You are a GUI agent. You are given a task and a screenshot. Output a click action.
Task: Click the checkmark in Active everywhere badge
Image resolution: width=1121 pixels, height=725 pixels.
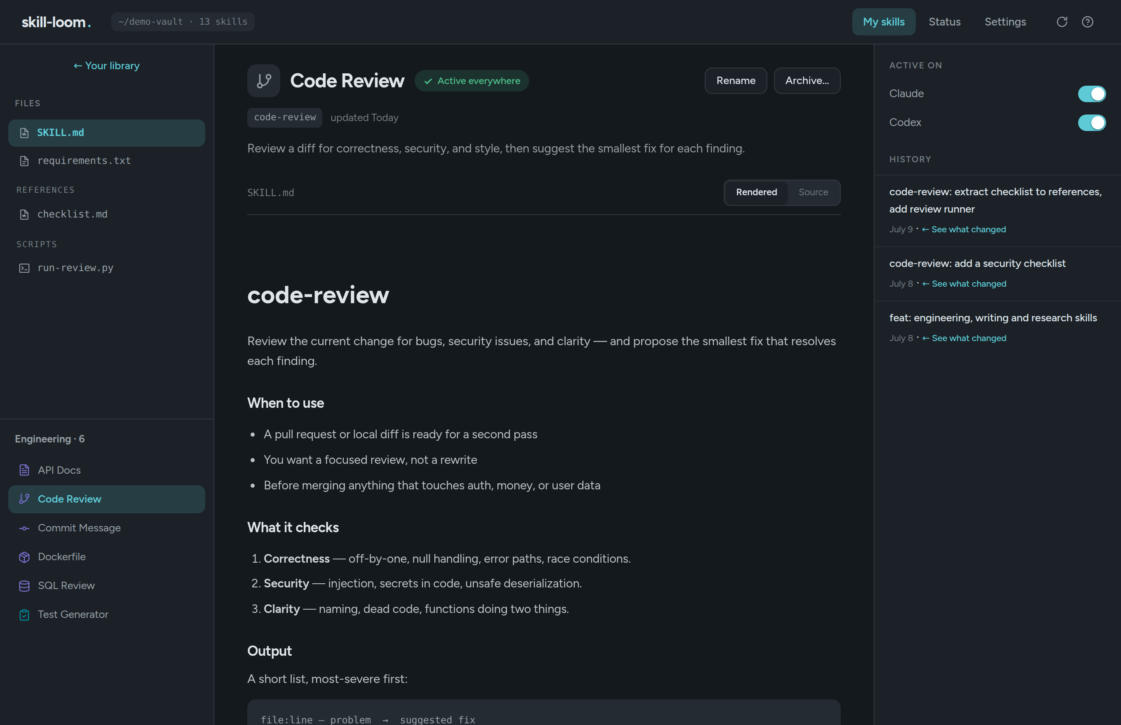[428, 81]
